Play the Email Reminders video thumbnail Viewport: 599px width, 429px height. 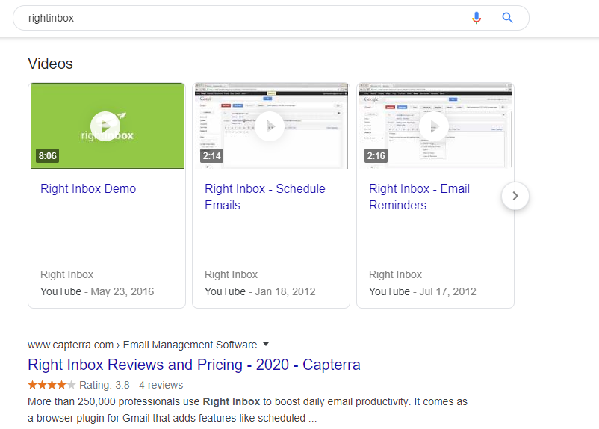click(434, 126)
